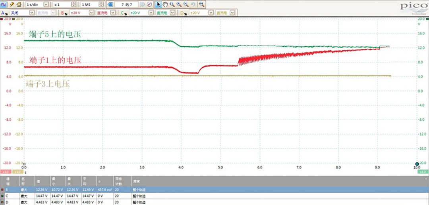Select the scope mode waveform icon
This screenshot has height=205, width=429.
(x=4, y=4)
